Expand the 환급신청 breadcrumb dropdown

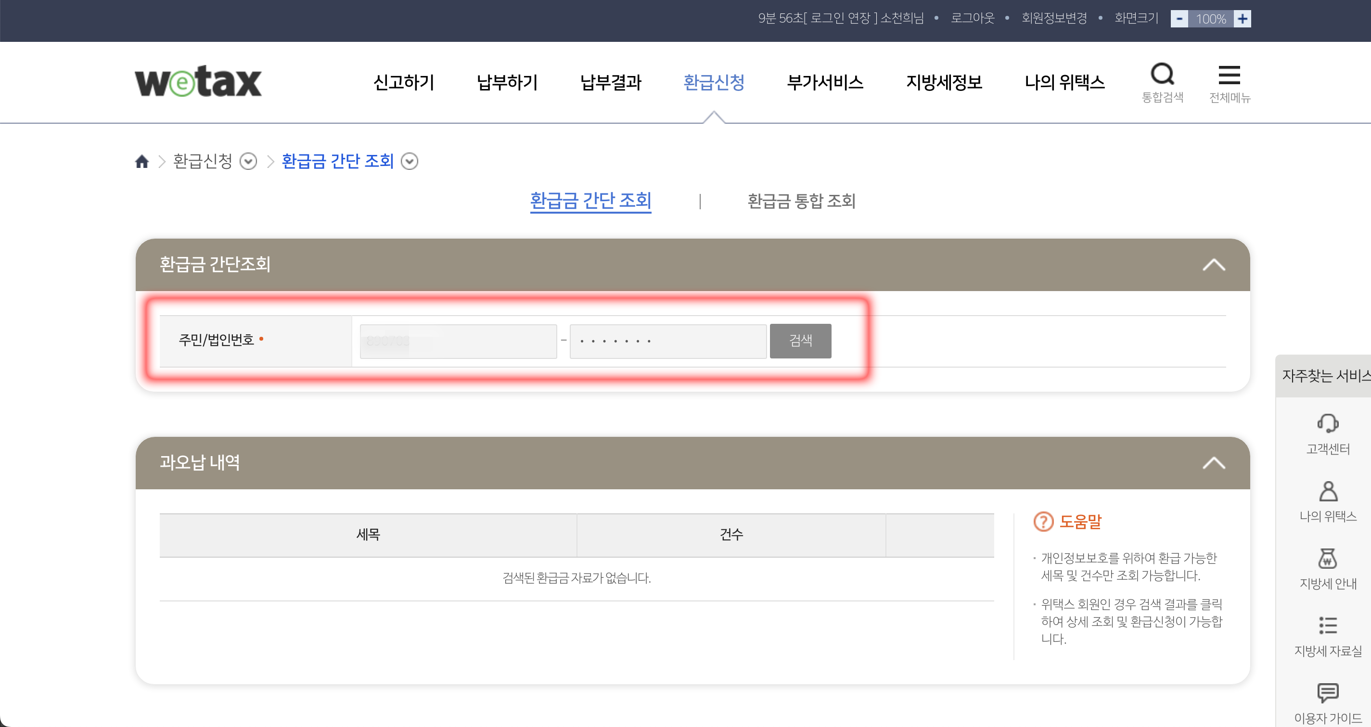247,161
